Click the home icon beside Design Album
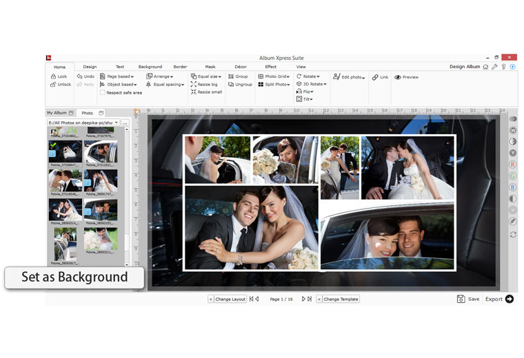This screenshot has width=524, height=358. (x=485, y=67)
